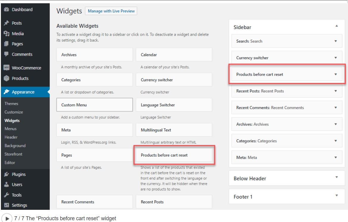Expand the Footer 1 widget area
348x222 pixels.
pyautogui.click(x=337, y=196)
